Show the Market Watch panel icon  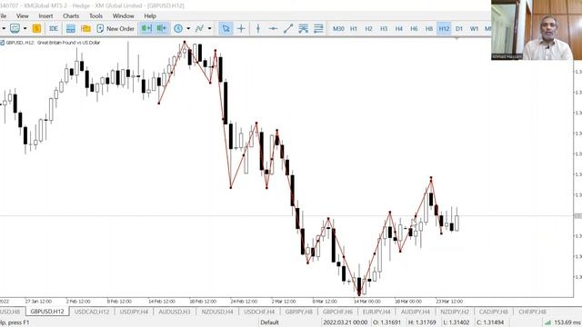click(x=71, y=28)
